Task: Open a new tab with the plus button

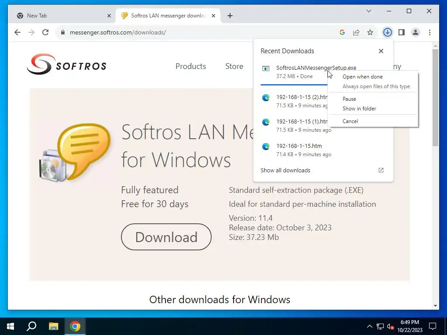Action: point(230,16)
